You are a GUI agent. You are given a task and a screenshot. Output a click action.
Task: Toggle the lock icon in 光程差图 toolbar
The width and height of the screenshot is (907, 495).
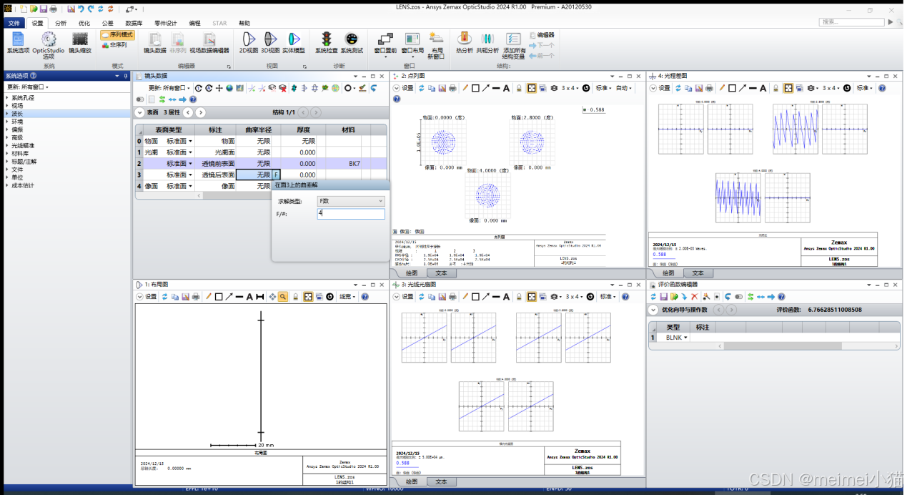pyautogui.click(x=776, y=88)
